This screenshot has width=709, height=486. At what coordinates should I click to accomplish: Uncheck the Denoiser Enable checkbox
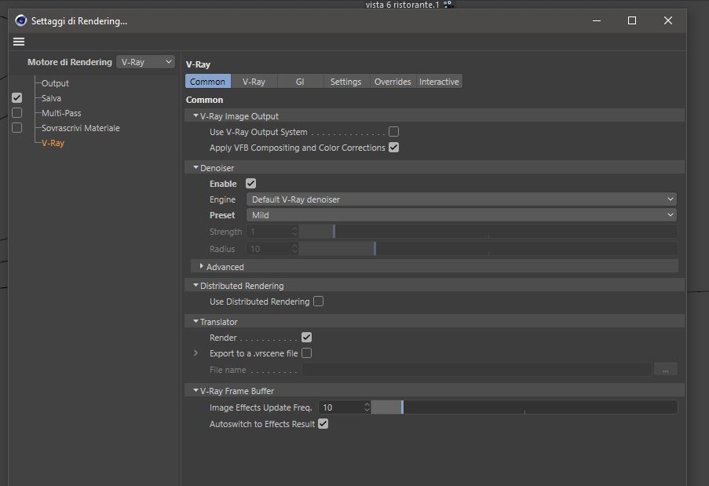point(251,183)
